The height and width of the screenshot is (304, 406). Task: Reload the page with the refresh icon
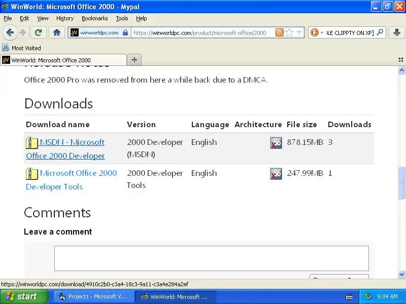[39, 32]
